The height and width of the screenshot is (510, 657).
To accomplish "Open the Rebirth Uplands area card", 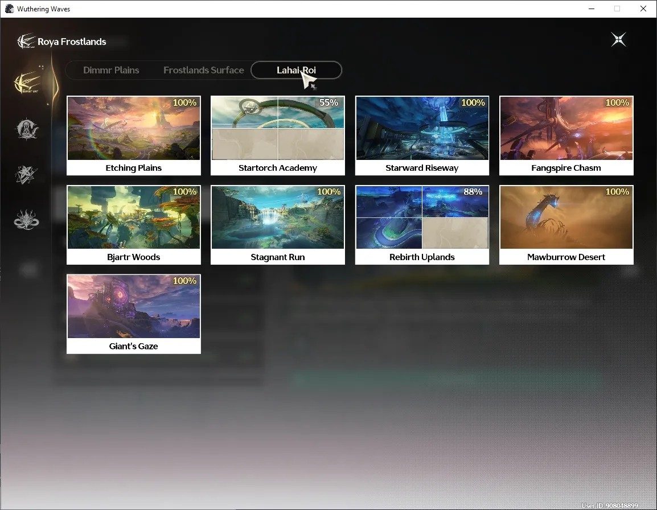I will (x=422, y=225).
